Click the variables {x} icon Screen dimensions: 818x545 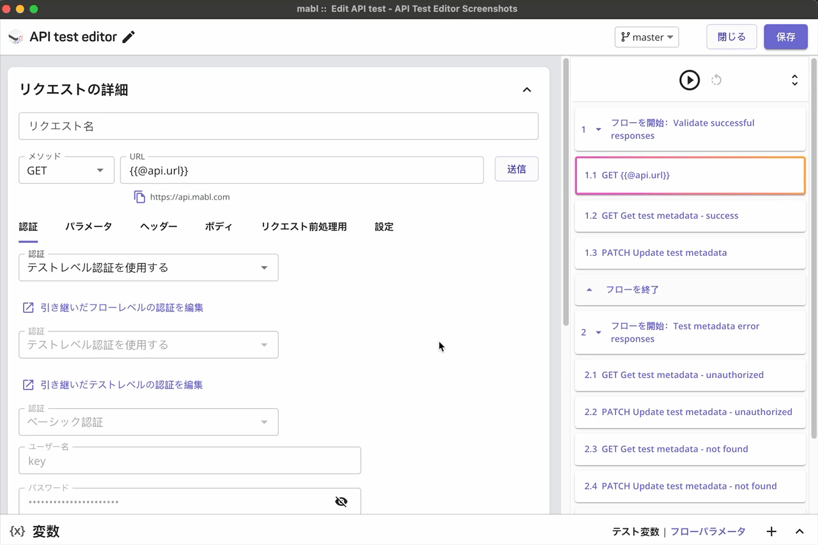click(x=17, y=531)
